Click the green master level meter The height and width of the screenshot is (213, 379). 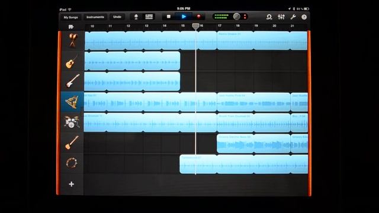pos(222,17)
